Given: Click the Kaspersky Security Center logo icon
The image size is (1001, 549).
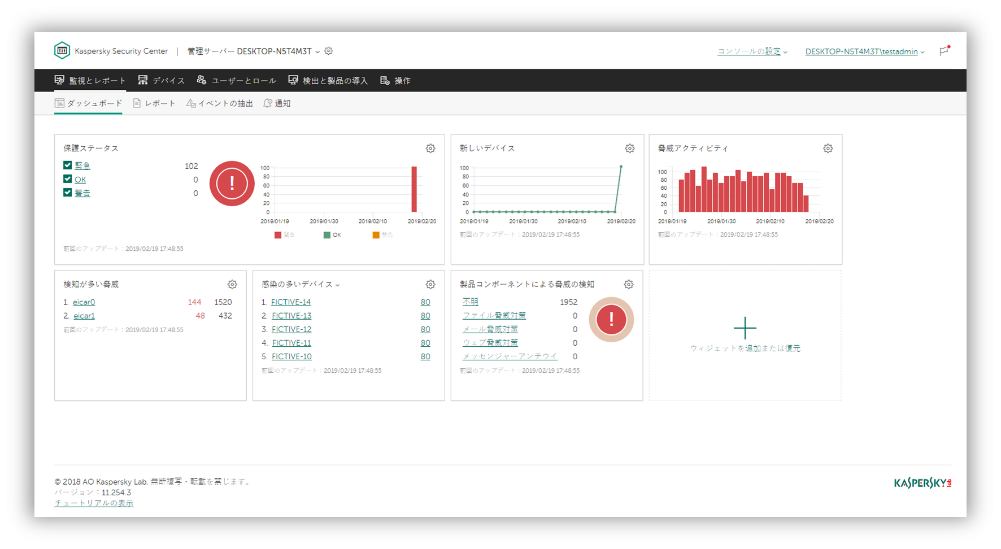Looking at the screenshot, I should point(62,50).
